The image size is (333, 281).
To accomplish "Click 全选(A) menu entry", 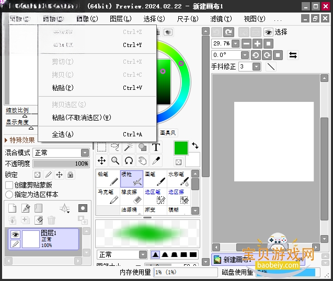I will [97, 134].
